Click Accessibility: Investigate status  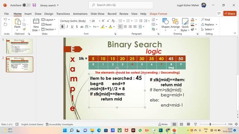point(59,124)
